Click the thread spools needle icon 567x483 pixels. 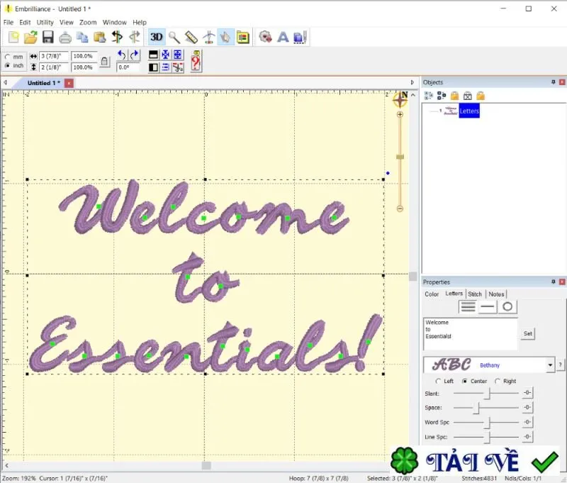pos(300,38)
